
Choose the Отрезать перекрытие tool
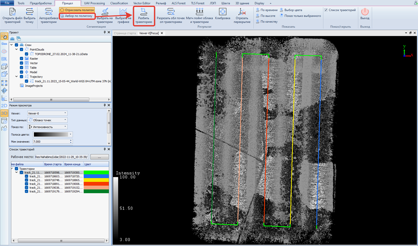tap(242, 16)
